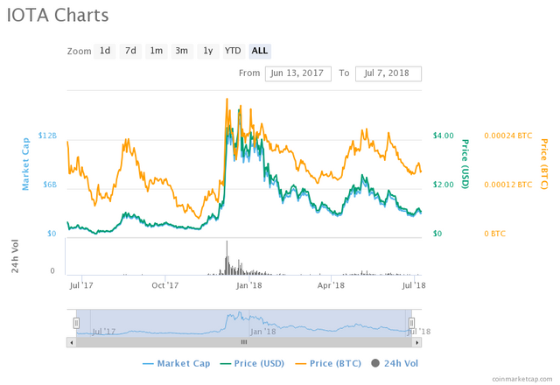The height and width of the screenshot is (385, 560).
Task: Set chart zoom to 1d
Action: tap(105, 51)
